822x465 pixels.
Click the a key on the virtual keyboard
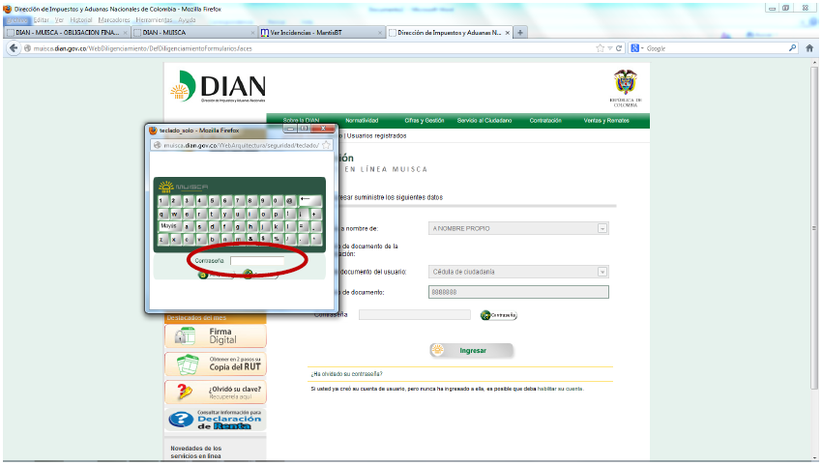tap(188, 226)
